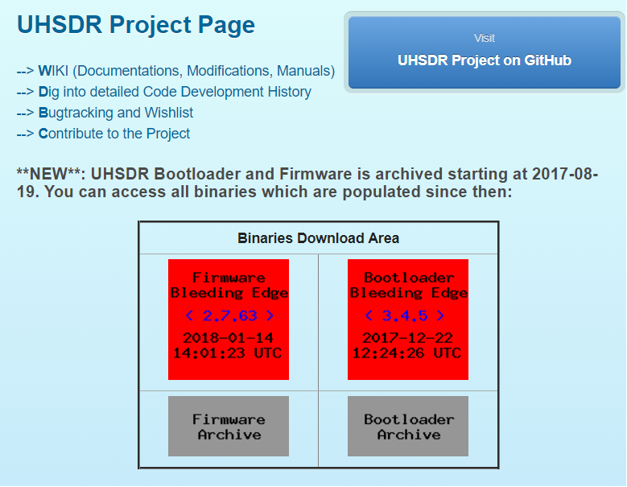Click the red Firmware Bleeding Edge badge title
The image size is (627, 487).
pyautogui.click(x=229, y=285)
